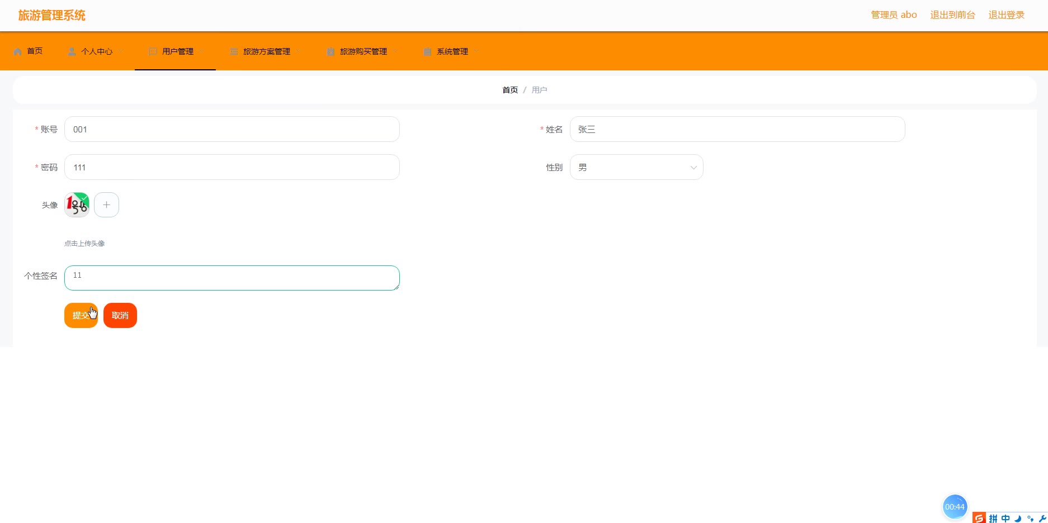Toggle the punctuation mode icon in the input toolbar
This screenshot has height=523, width=1048.
pos(1030,519)
